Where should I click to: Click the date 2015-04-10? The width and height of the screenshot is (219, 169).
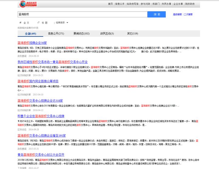click(x=38, y=95)
